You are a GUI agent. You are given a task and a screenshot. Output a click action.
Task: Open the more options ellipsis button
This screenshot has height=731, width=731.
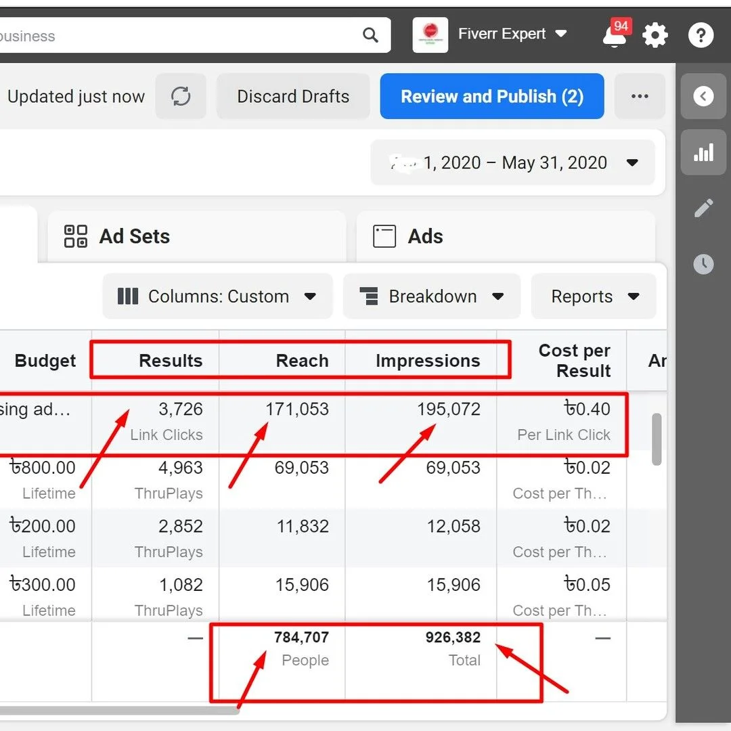(640, 97)
